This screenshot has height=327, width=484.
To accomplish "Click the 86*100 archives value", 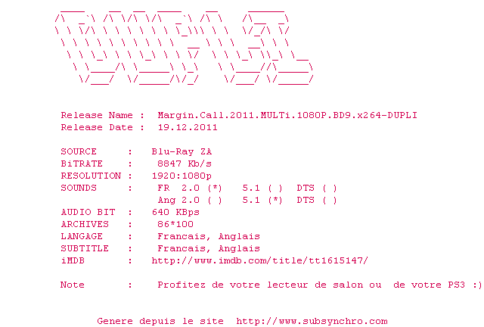I will tap(175, 224).
